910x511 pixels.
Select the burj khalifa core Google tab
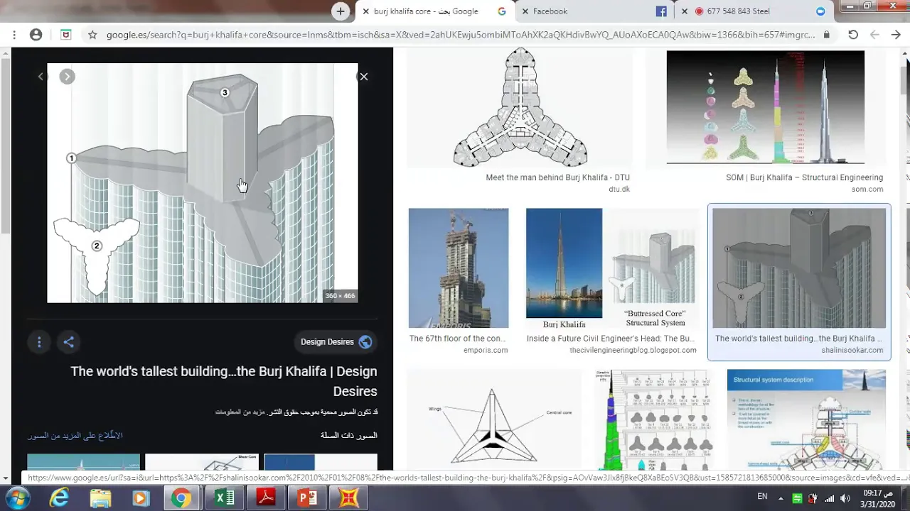(434, 11)
